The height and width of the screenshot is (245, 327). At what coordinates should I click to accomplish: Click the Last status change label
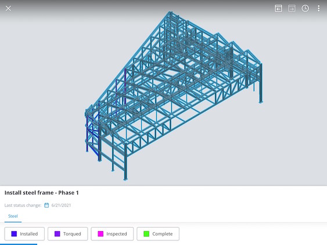pos(23,205)
